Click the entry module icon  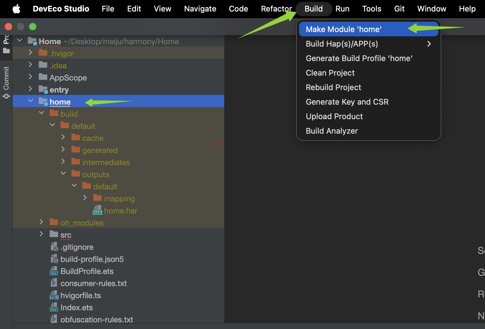[x=43, y=90]
